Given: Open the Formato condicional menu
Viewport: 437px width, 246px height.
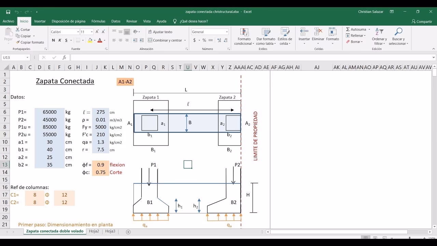Looking at the screenshot, I should 244,37.
